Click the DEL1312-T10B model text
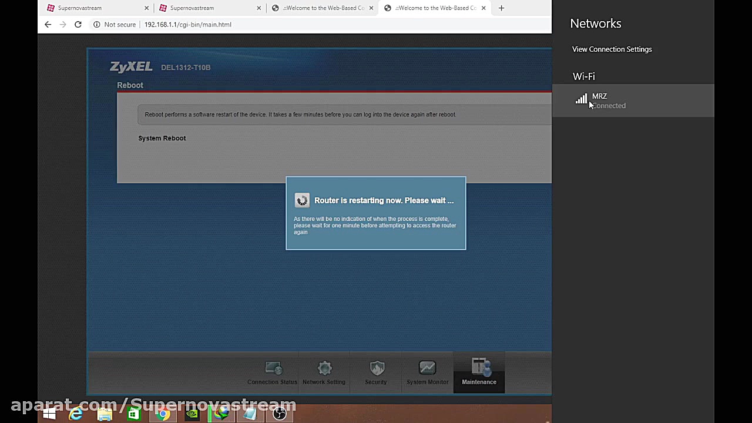This screenshot has height=423, width=752. click(186, 68)
